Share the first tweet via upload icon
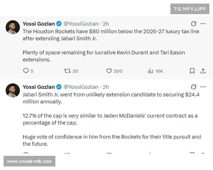 [203, 71]
